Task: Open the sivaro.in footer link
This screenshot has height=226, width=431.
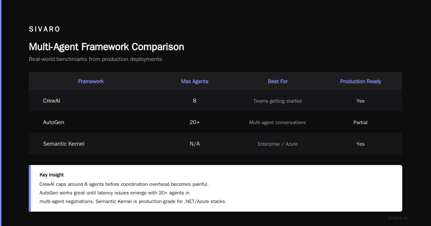Action: [398, 218]
